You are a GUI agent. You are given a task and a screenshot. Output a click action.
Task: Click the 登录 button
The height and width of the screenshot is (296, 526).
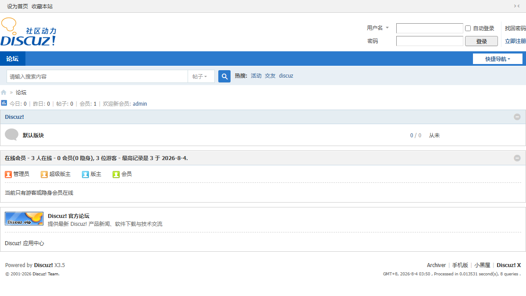tap(481, 41)
